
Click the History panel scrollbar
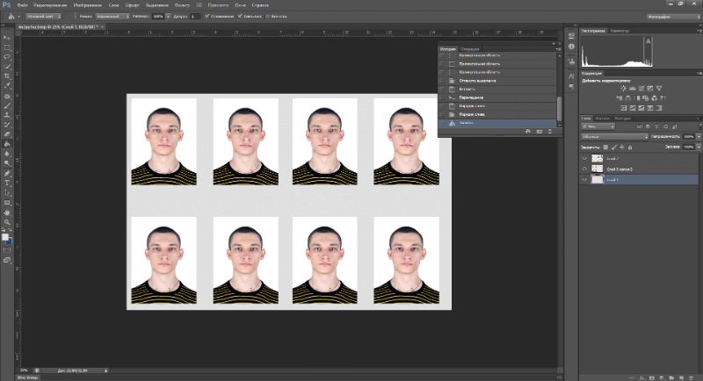pos(559,108)
